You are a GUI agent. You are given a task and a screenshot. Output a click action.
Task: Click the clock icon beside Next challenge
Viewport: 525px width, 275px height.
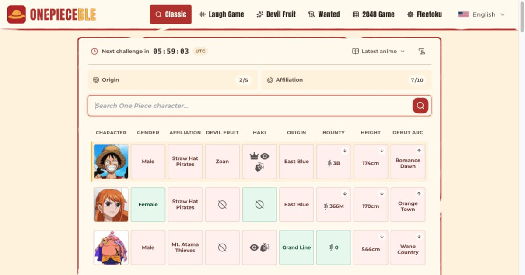[94, 51]
